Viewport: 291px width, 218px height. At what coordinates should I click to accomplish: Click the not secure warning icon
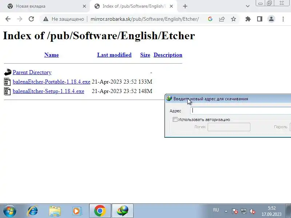(x=46, y=19)
